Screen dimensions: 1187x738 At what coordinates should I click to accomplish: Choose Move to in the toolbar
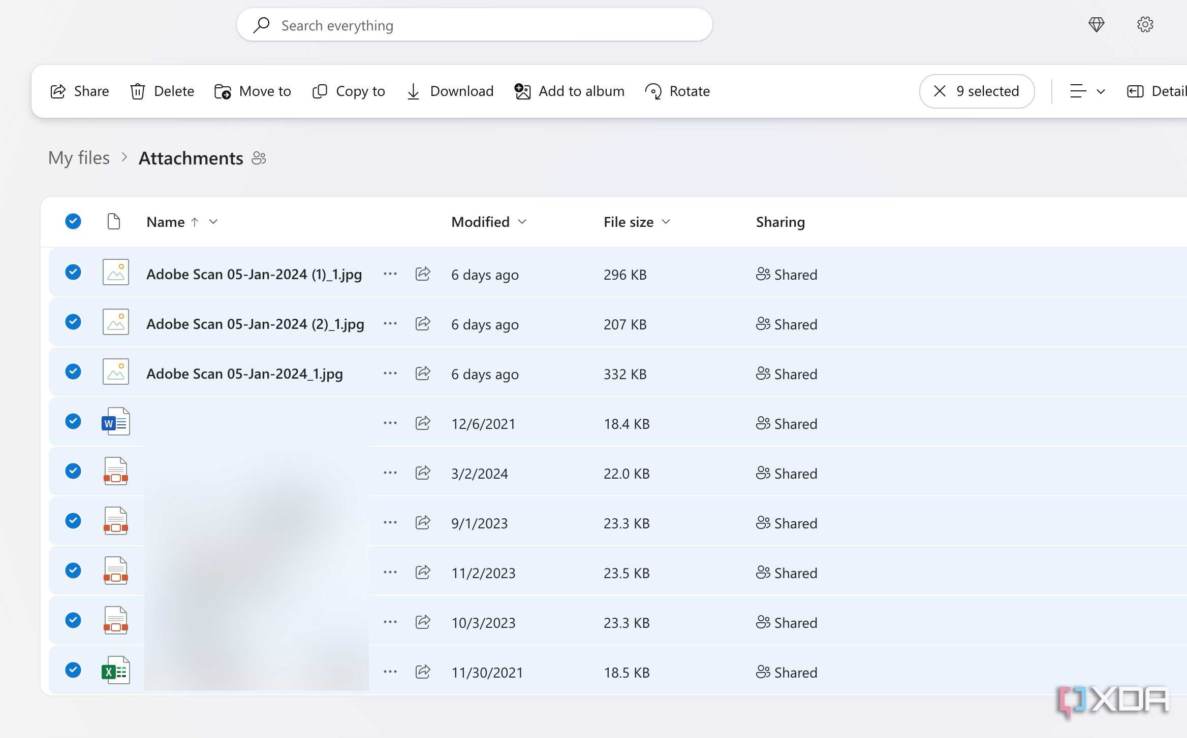click(x=253, y=91)
